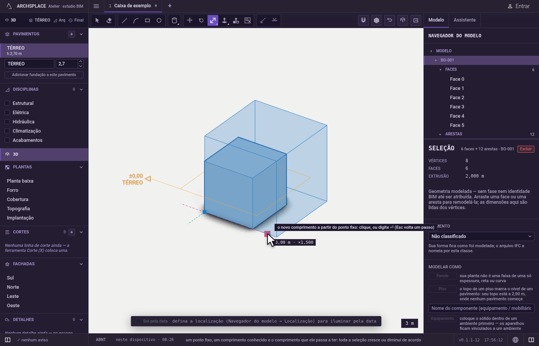The height and width of the screenshot is (346, 539).
Task: Toggle the Sol pela data checkbox
Action: click(138, 321)
